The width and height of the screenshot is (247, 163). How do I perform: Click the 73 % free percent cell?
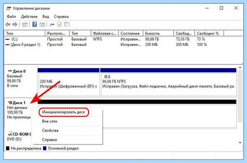(x=201, y=39)
